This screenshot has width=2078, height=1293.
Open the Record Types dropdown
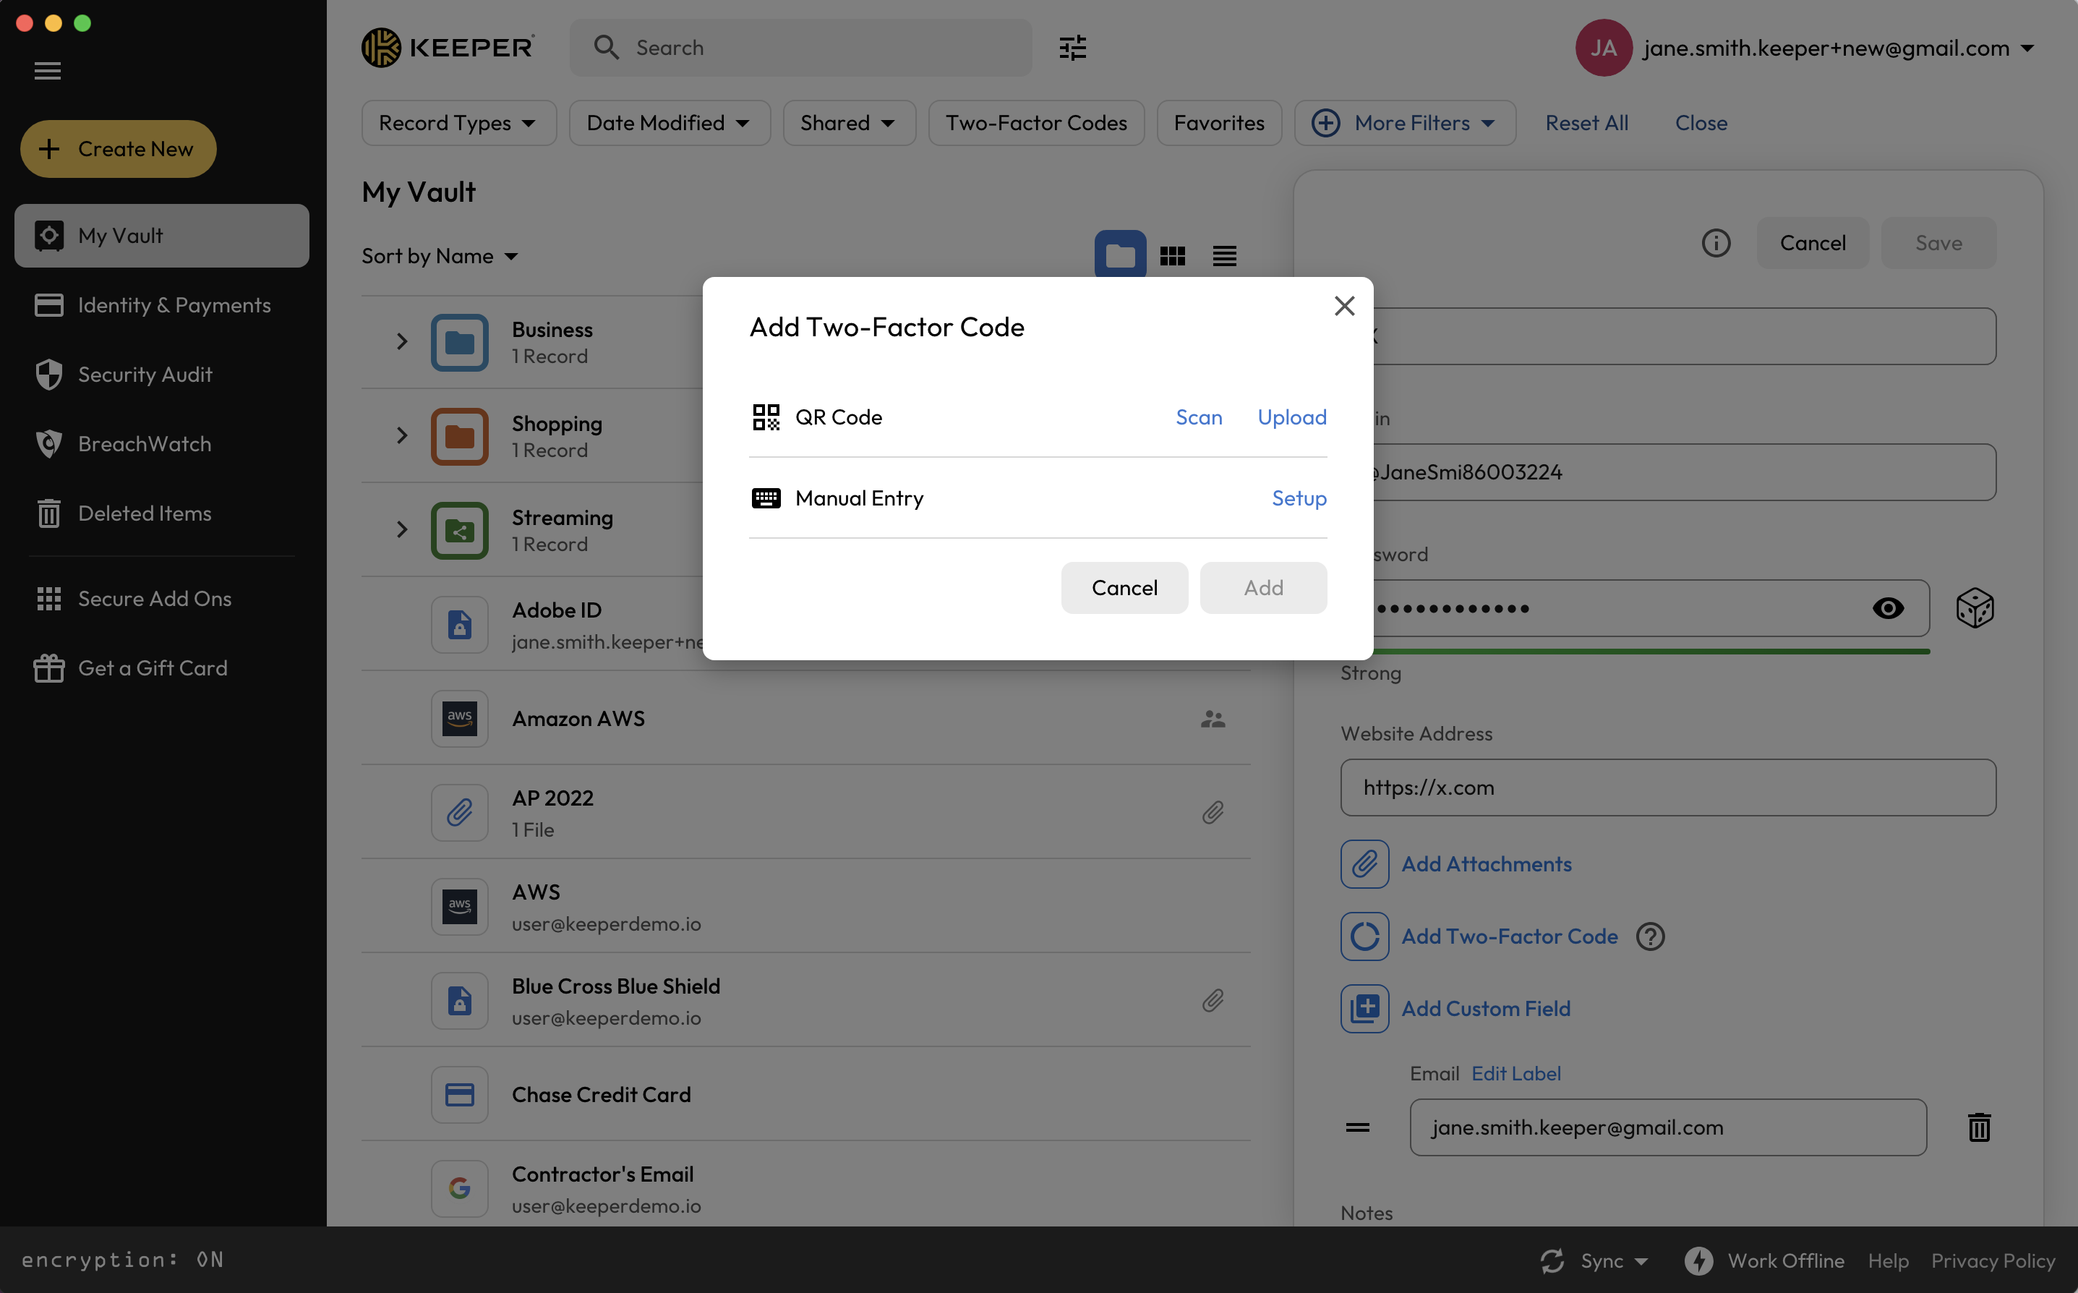tap(458, 123)
